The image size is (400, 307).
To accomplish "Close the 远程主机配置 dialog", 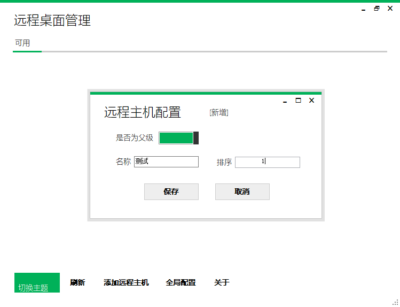I will coord(311,101).
